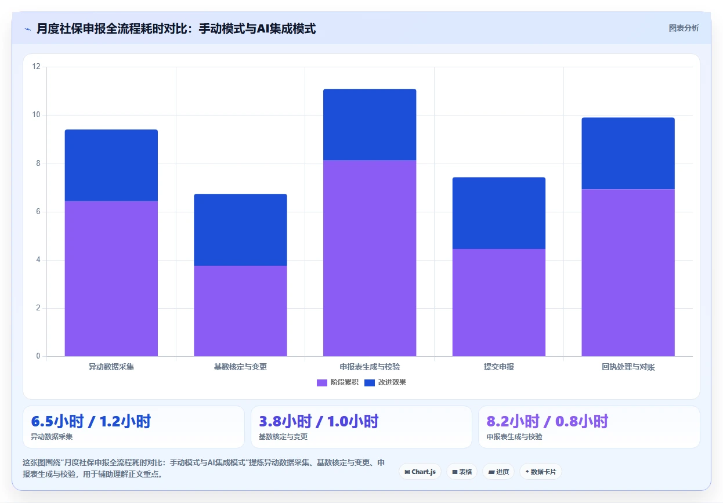Click the description paragraph beginning 这张图围绕
Image resolution: width=723 pixels, height=503 pixels.
(x=204, y=468)
